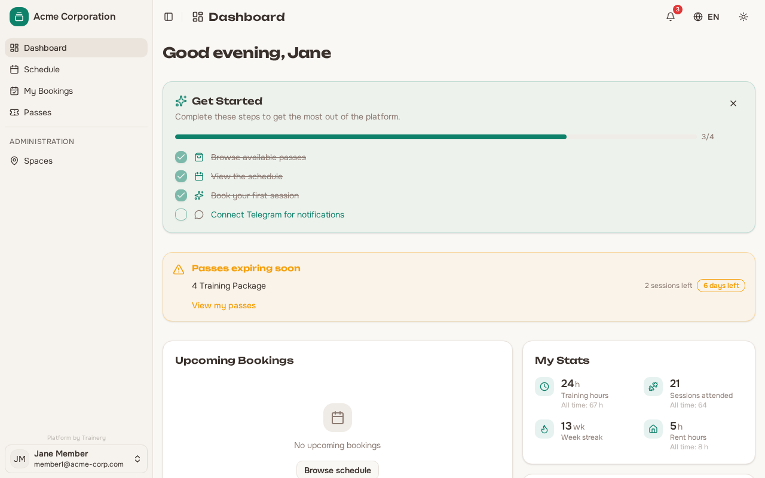Dismiss the Get Started card
The height and width of the screenshot is (478, 765).
click(733, 103)
